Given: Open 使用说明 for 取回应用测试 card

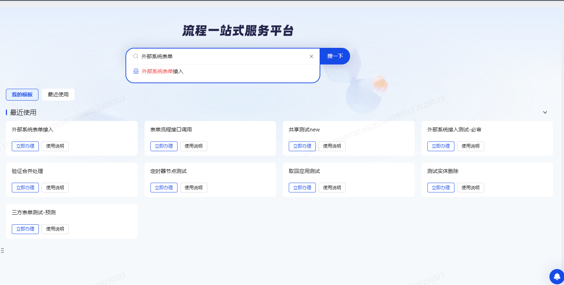Looking at the screenshot, I should pos(332,188).
